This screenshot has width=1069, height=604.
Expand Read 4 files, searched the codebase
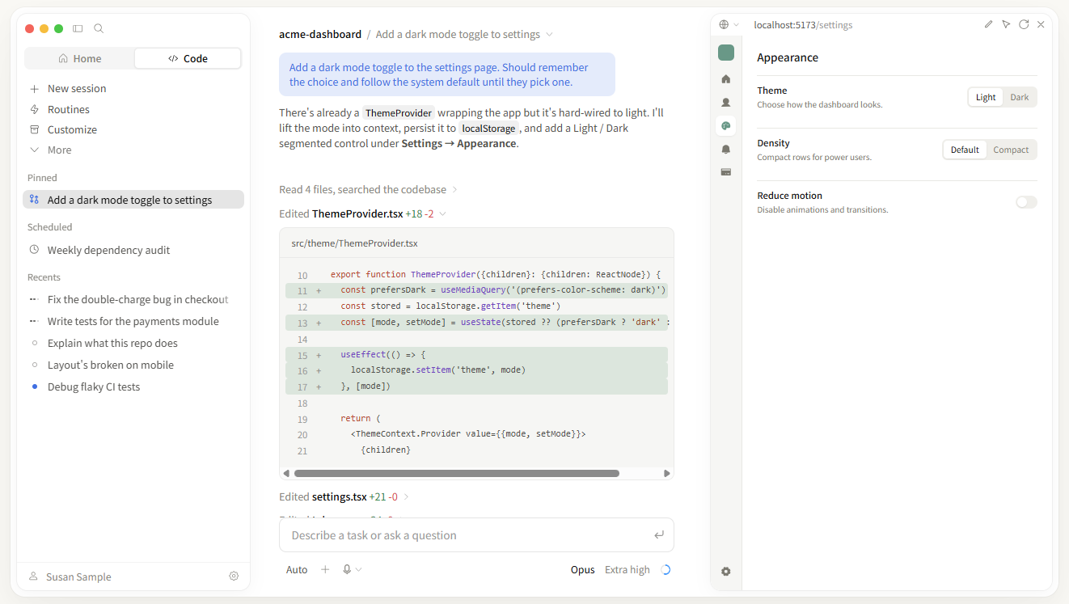(x=368, y=189)
